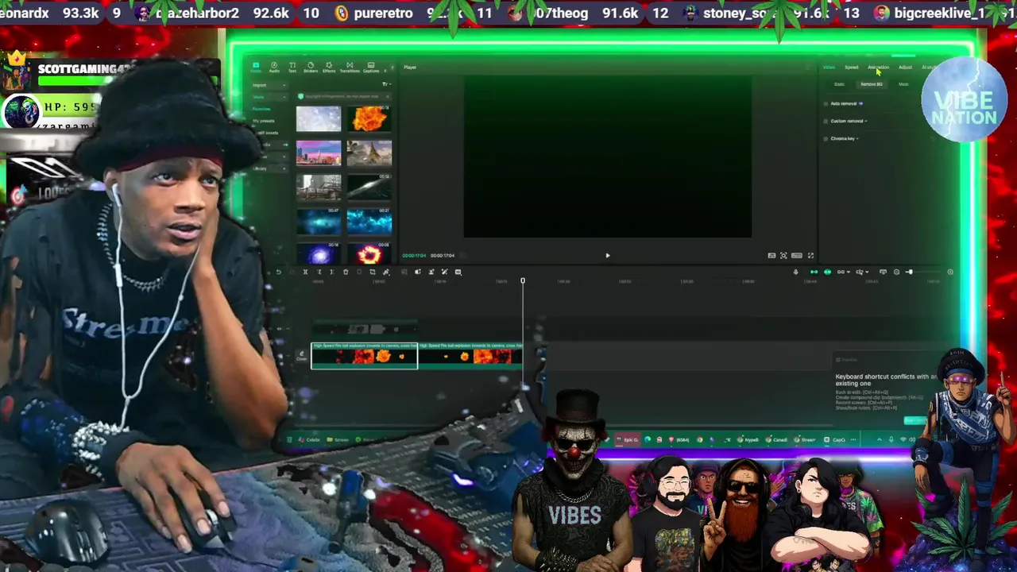Open the Transitions tab
The height and width of the screenshot is (572, 1017).
coord(350,68)
